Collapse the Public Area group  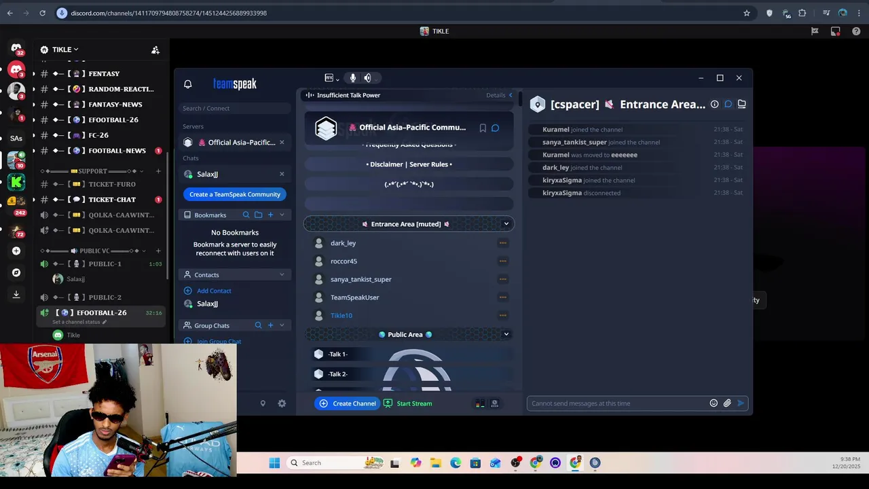[x=506, y=334]
